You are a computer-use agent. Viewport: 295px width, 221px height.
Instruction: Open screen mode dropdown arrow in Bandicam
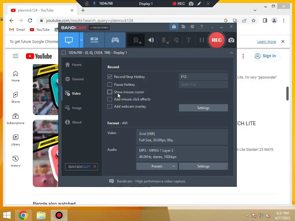[x=82, y=40]
